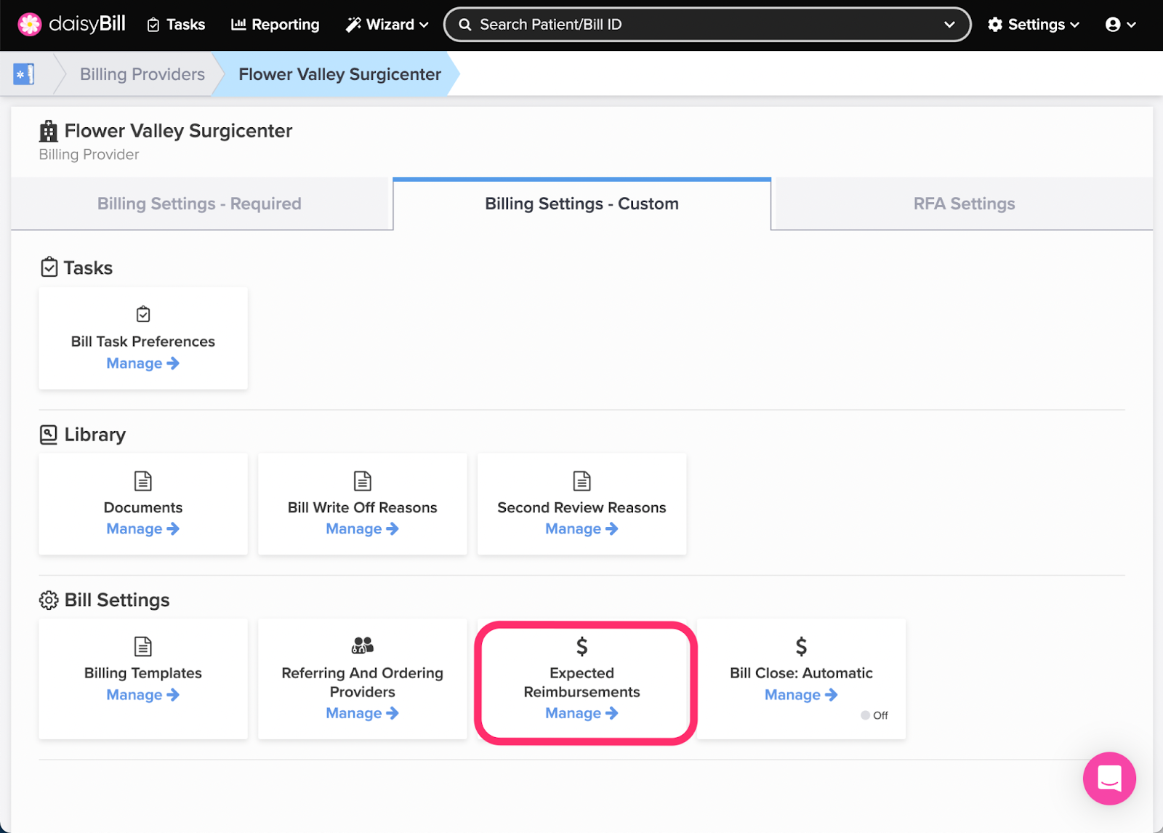Click the daisyBill flower logo
The width and height of the screenshot is (1163, 833).
click(x=30, y=24)
